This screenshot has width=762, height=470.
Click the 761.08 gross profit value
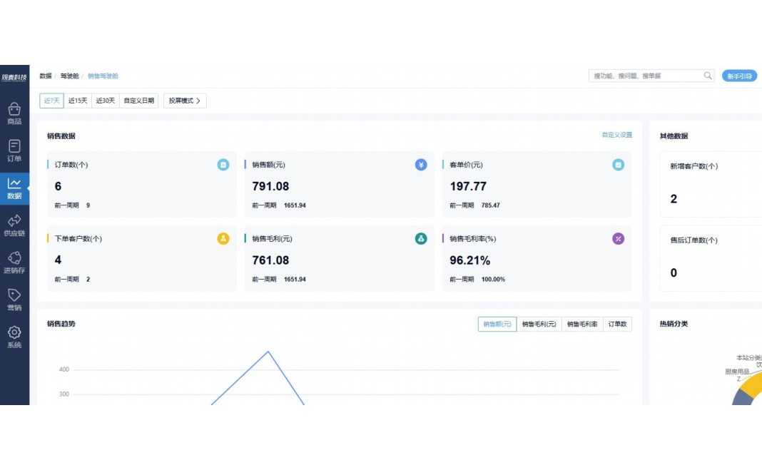tap(270, 260)
